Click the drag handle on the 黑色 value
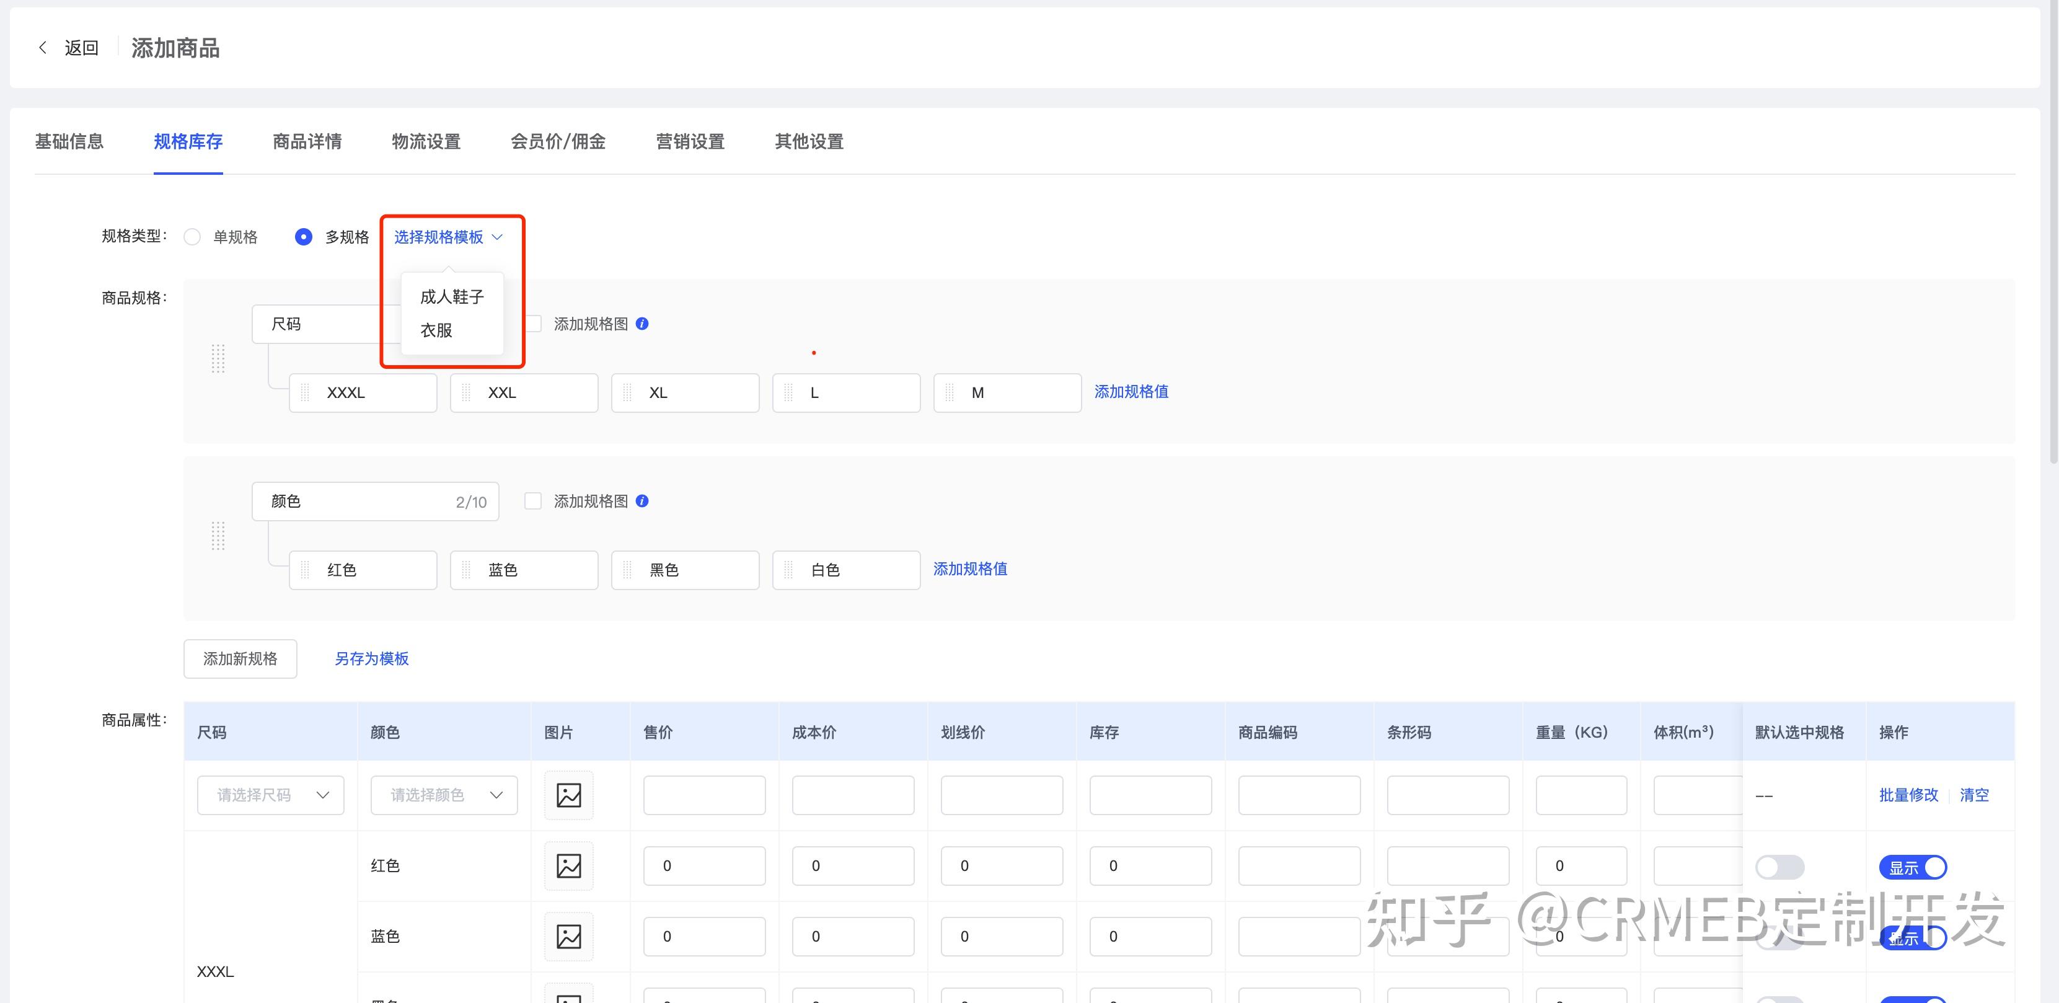The height and width of the screenshot is (1003, 2059). point(627,570)
